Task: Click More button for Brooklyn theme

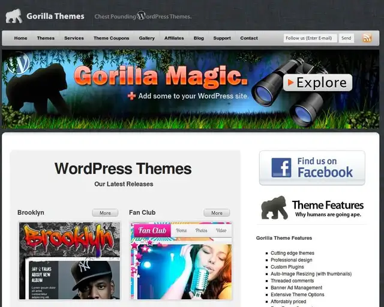Action: (105, 213)
